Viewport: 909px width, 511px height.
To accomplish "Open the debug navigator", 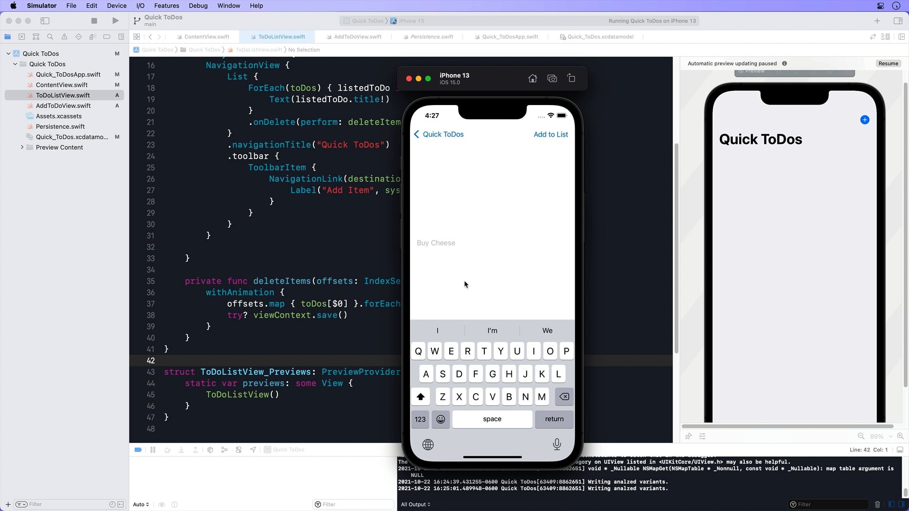I will tap(93, 37).
